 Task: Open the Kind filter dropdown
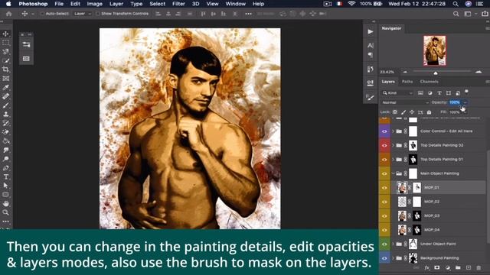397,93
